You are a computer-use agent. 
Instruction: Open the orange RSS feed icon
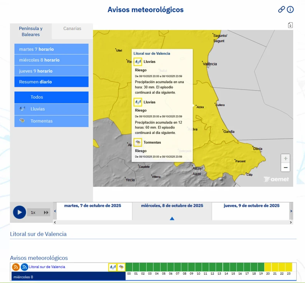[16, 267]
